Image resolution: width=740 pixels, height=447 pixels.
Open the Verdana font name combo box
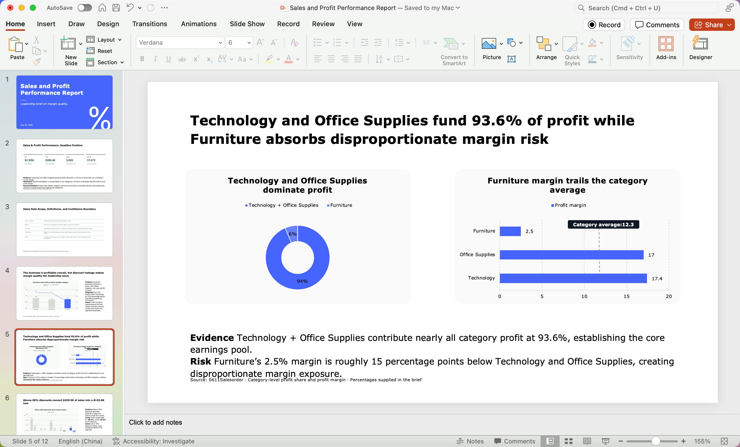[x=180, y=43]
